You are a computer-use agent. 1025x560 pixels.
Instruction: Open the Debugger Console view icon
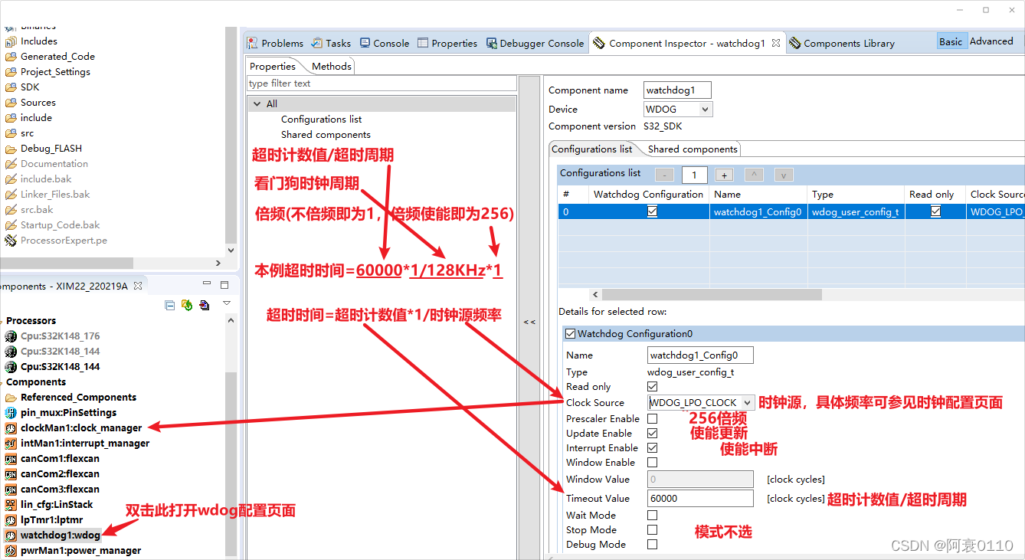491,43
